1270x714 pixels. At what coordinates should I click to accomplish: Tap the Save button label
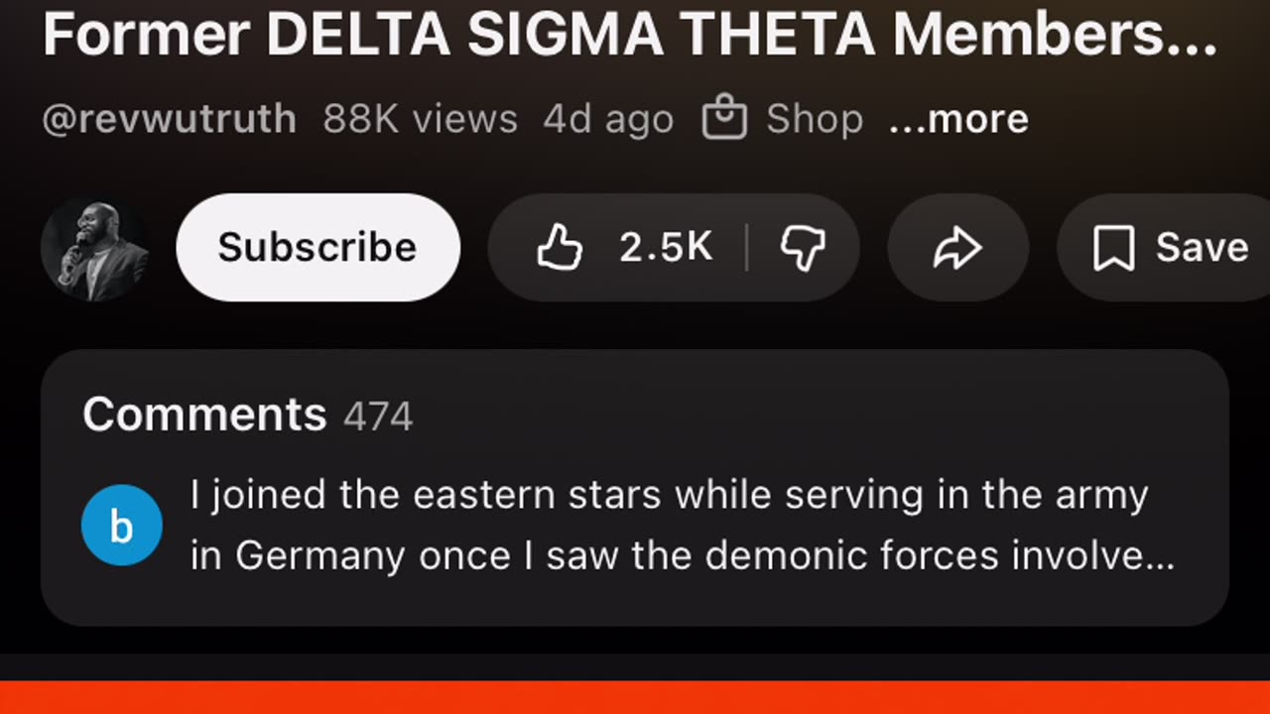(1202, 248)
